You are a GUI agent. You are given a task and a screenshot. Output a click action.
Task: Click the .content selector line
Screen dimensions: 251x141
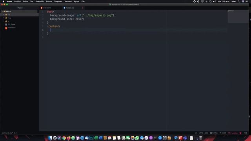click(x=54, y=26)
